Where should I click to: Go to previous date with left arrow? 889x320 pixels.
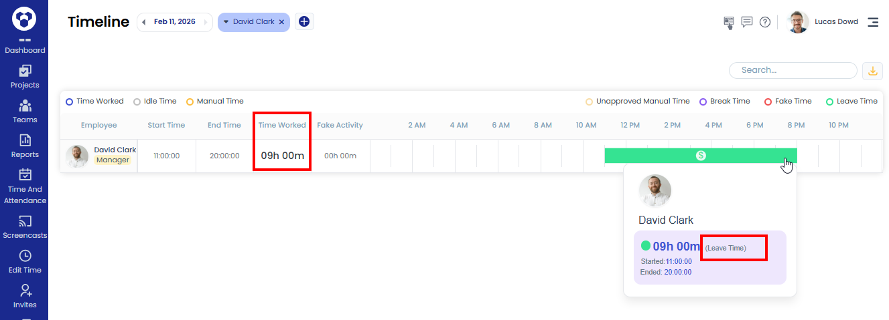(x=143, y=22)
